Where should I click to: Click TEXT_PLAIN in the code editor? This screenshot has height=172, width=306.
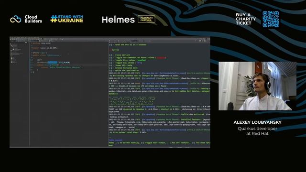click(64, 63)
